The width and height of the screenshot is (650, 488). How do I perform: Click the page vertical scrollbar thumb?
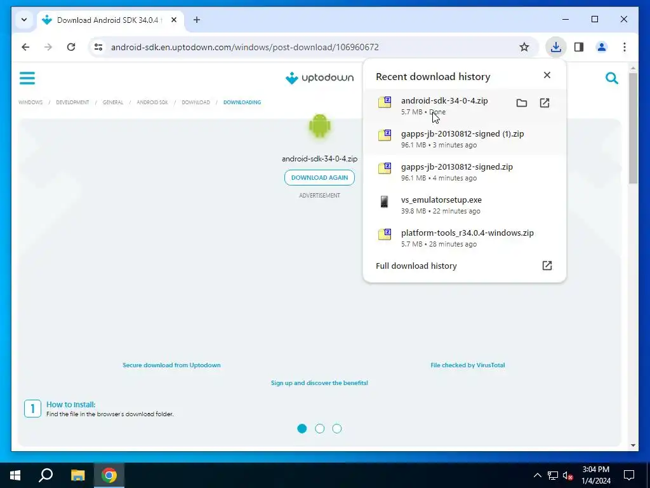[633, 128]
